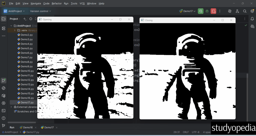Open editor tab options vertical dots
This screenshot has width=256, height=136.
245,19
